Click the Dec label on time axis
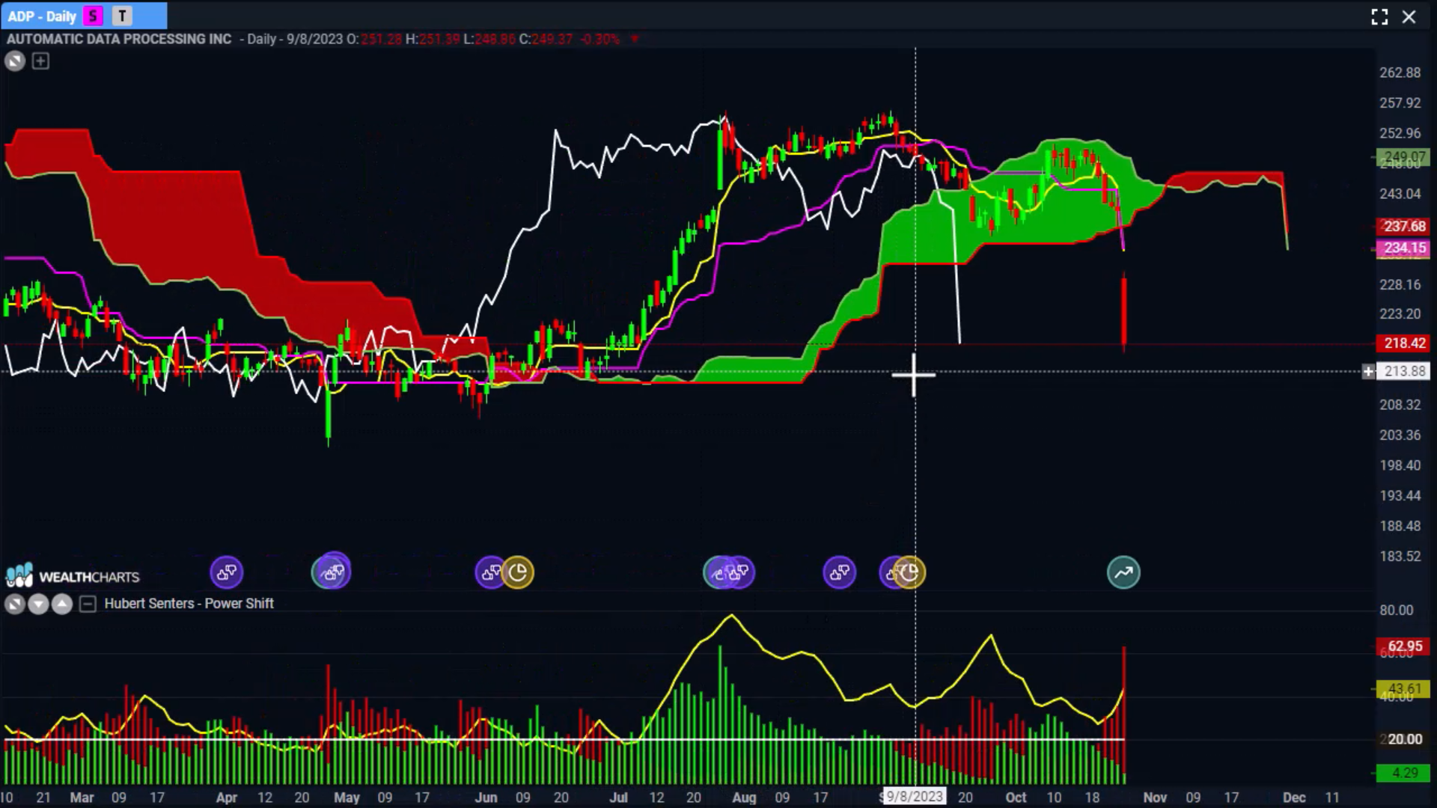This screenshot has height=808, width=1437. click(1294, 798)
